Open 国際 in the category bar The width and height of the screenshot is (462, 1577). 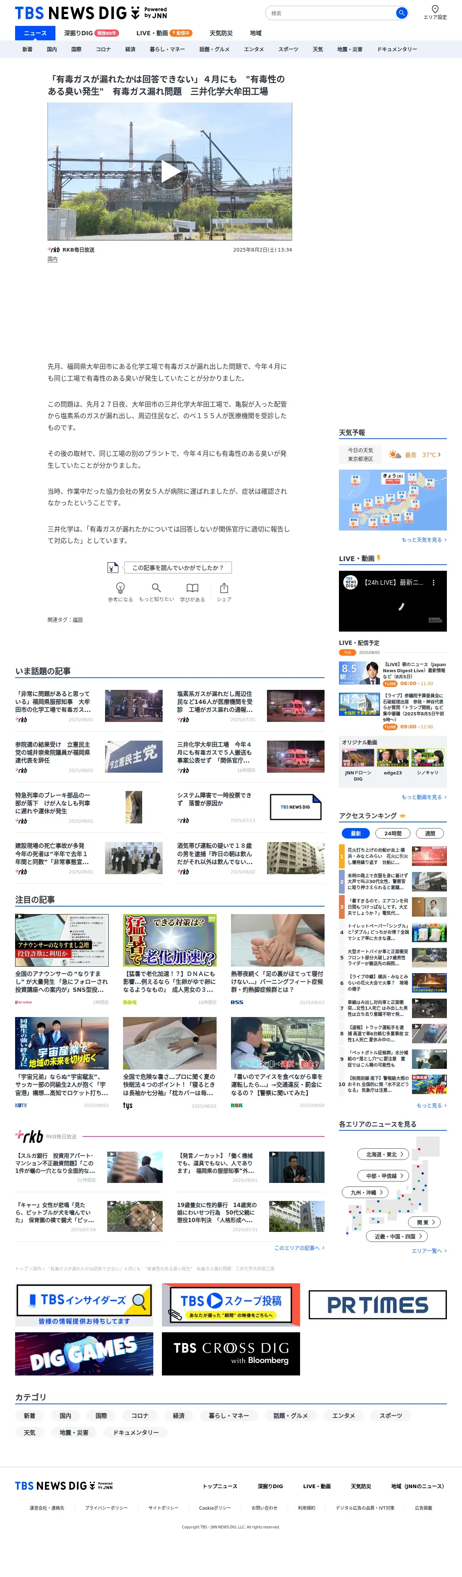click(76, 50)
